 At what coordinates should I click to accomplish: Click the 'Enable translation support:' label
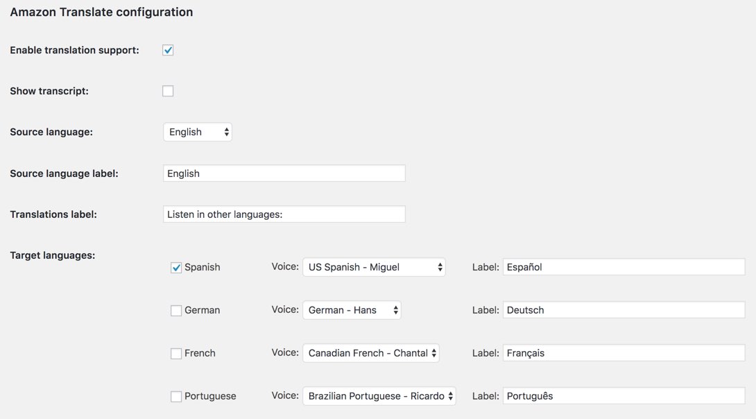coord(75,50)
